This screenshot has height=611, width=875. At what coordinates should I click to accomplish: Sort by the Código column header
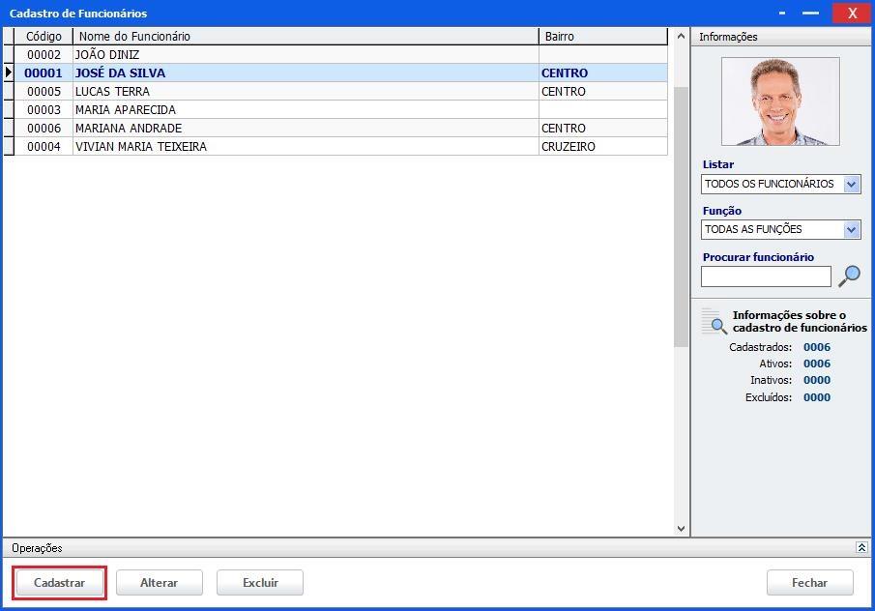[x=44, y=37]
